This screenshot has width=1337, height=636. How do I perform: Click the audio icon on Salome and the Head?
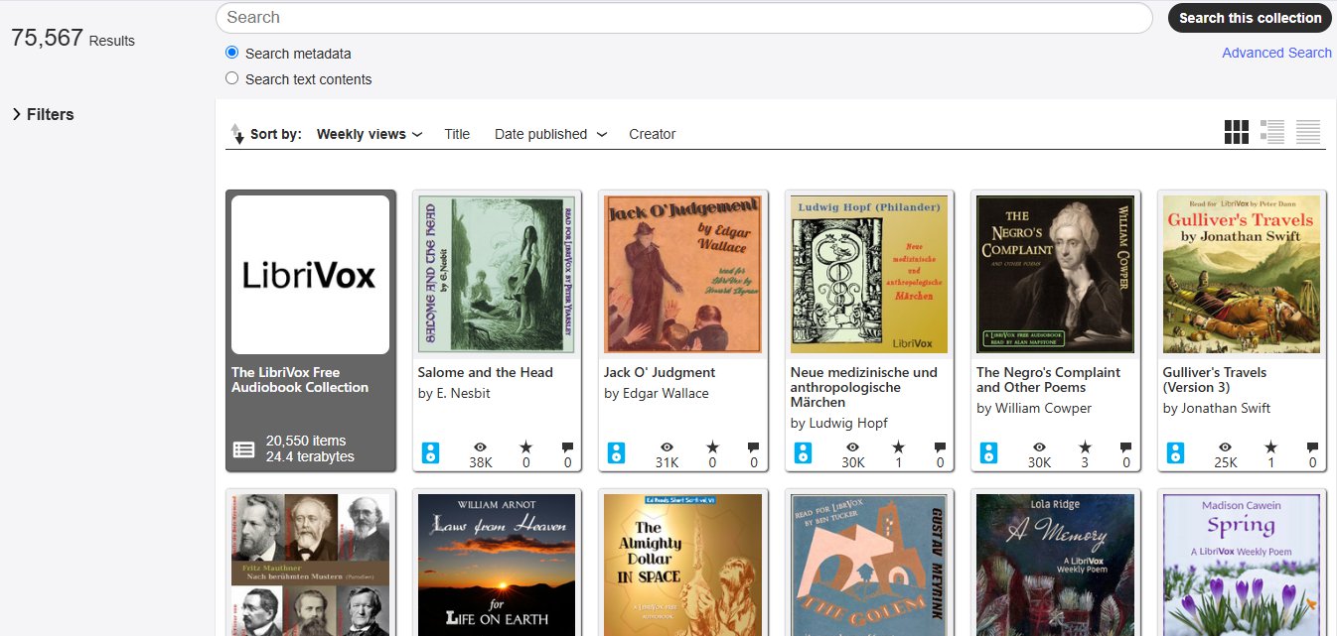coord(430,452)
